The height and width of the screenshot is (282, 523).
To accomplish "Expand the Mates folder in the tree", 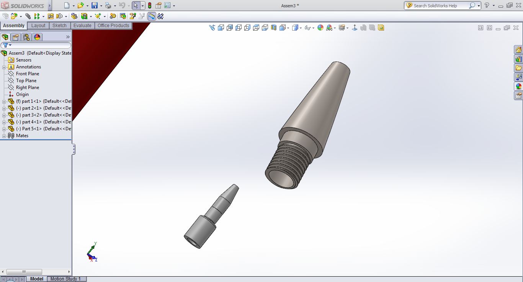I will coord(4,136).
